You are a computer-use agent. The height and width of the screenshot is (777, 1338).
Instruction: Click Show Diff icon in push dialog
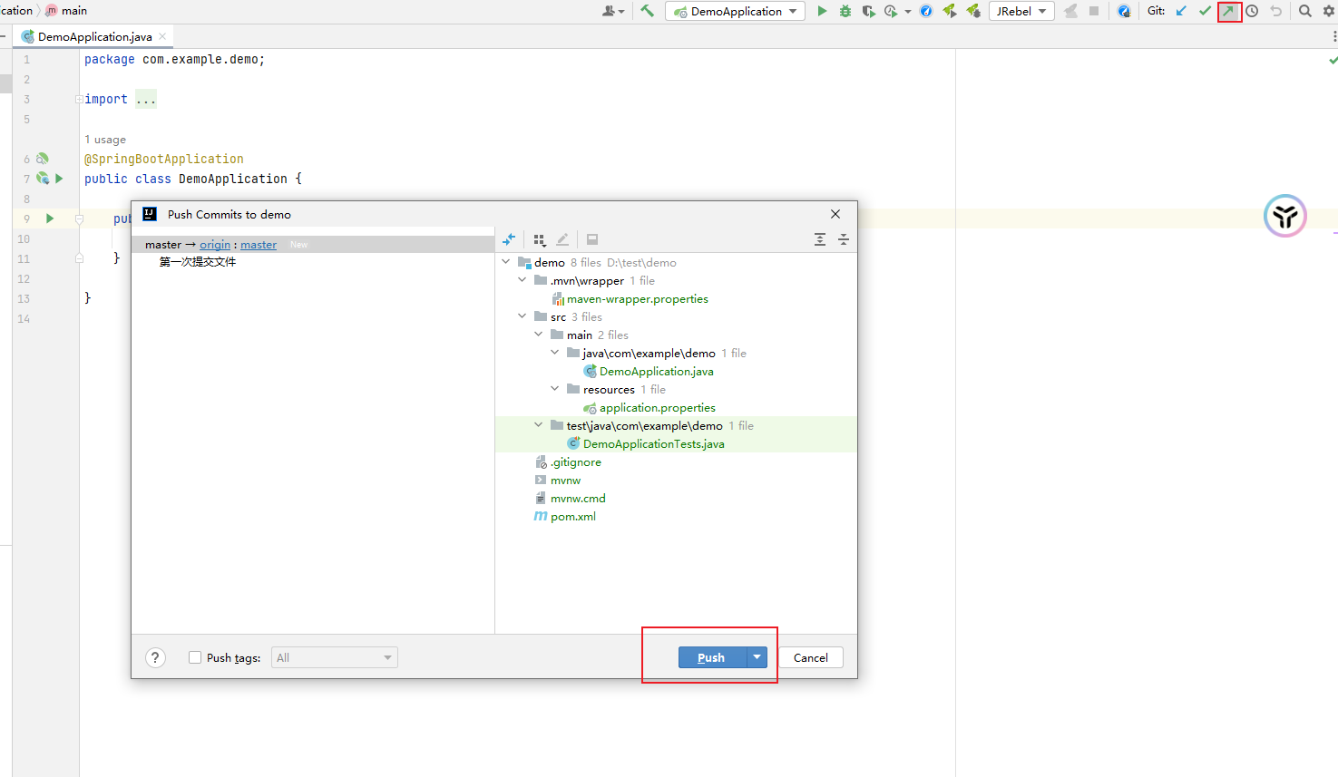[509, 239]
